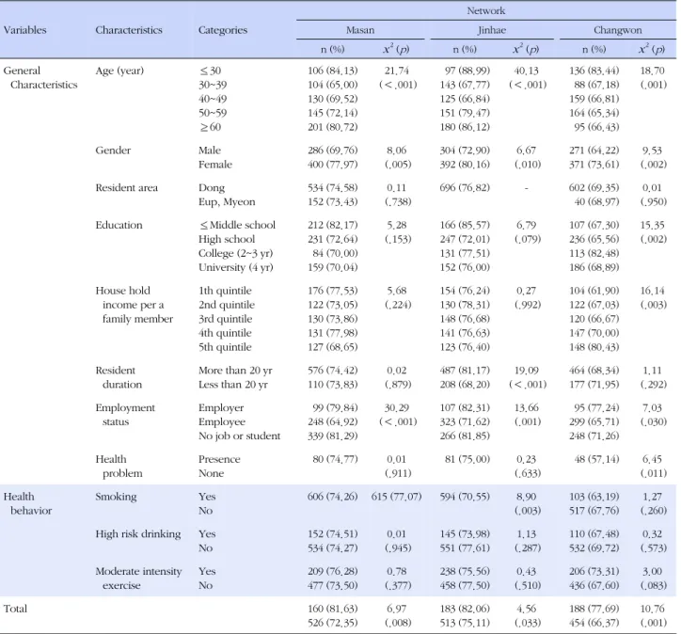Select the '1th quintile' category
This screenshot has height=634, width=681.
[225, 291]
